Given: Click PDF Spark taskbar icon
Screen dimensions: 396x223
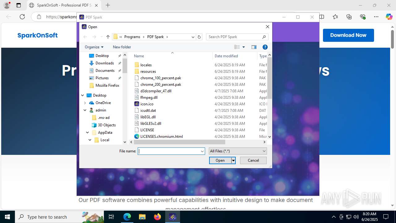Looking at the screenshot, I should [x=173, y=217].
